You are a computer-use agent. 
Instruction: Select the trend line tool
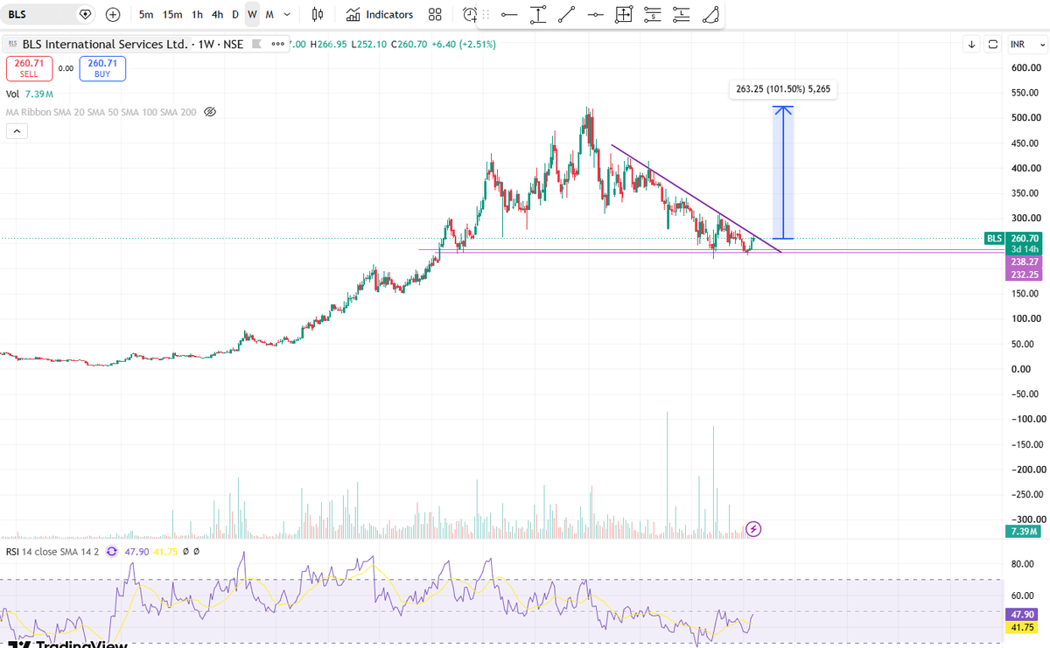pyautogui.click(x=566, y=15)
